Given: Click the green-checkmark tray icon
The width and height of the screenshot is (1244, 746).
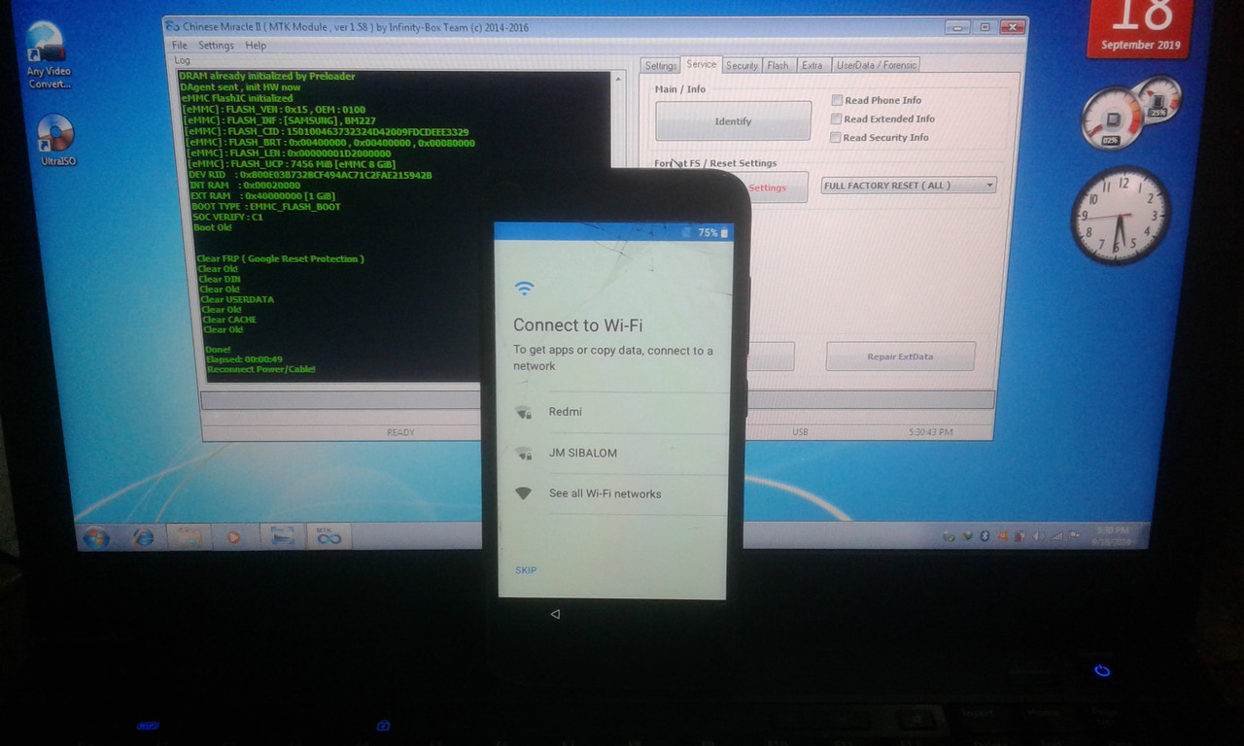Looking at the screenshot, I should (967, 535).
